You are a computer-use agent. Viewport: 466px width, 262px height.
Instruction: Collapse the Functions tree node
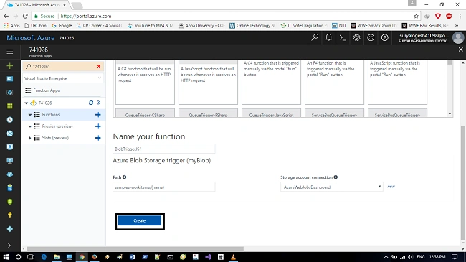[30, 115]
